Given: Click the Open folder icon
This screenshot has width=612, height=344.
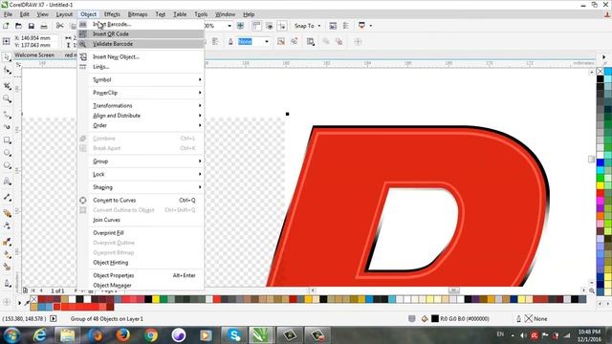Looking at the screenshot, I should [18, 26].
